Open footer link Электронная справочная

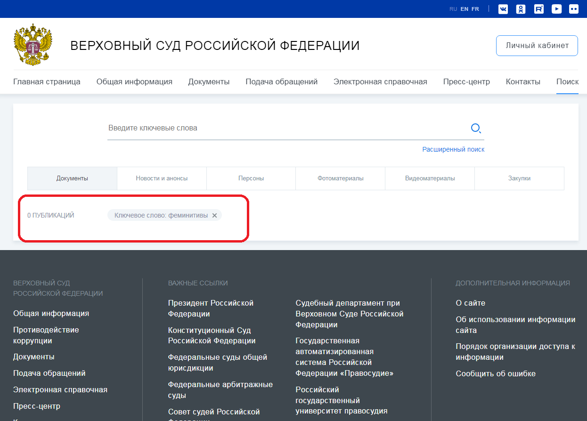(60, 389)
